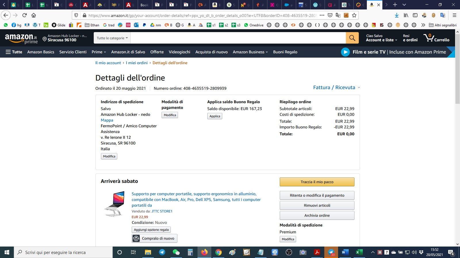Screen dimensions: 460x258
Task: Click the Compralo di nuovo button
Action: tap(155, 239)
